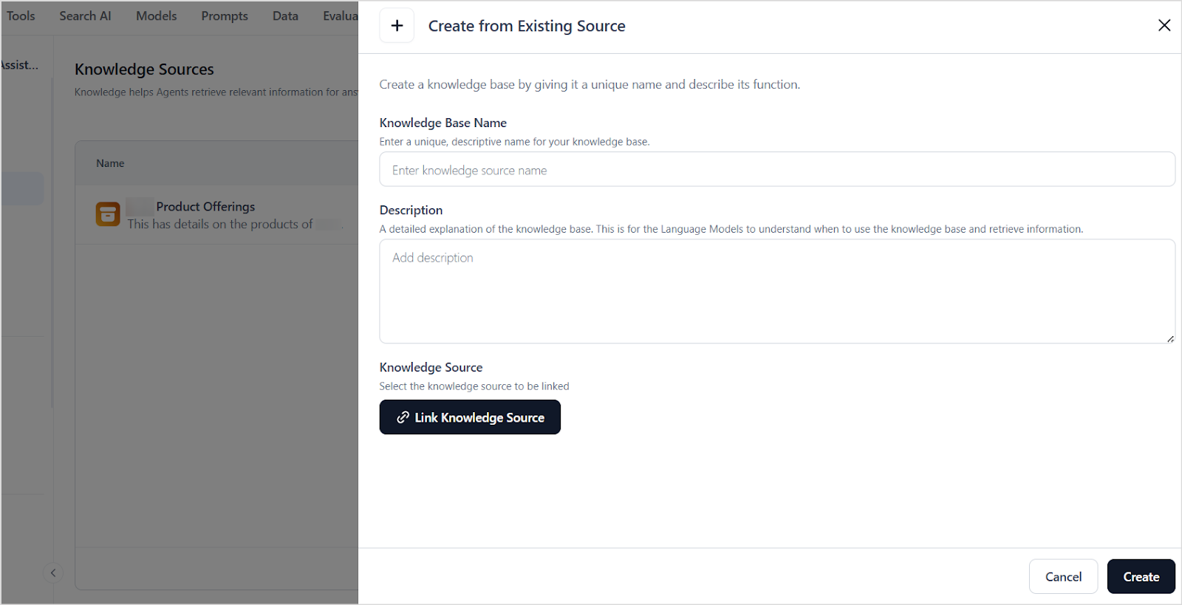Screen dimensions: 1182x605
Task: Click the highlighted item in the left sidebar
Action: pyautogui.click(x=22, y=188)
